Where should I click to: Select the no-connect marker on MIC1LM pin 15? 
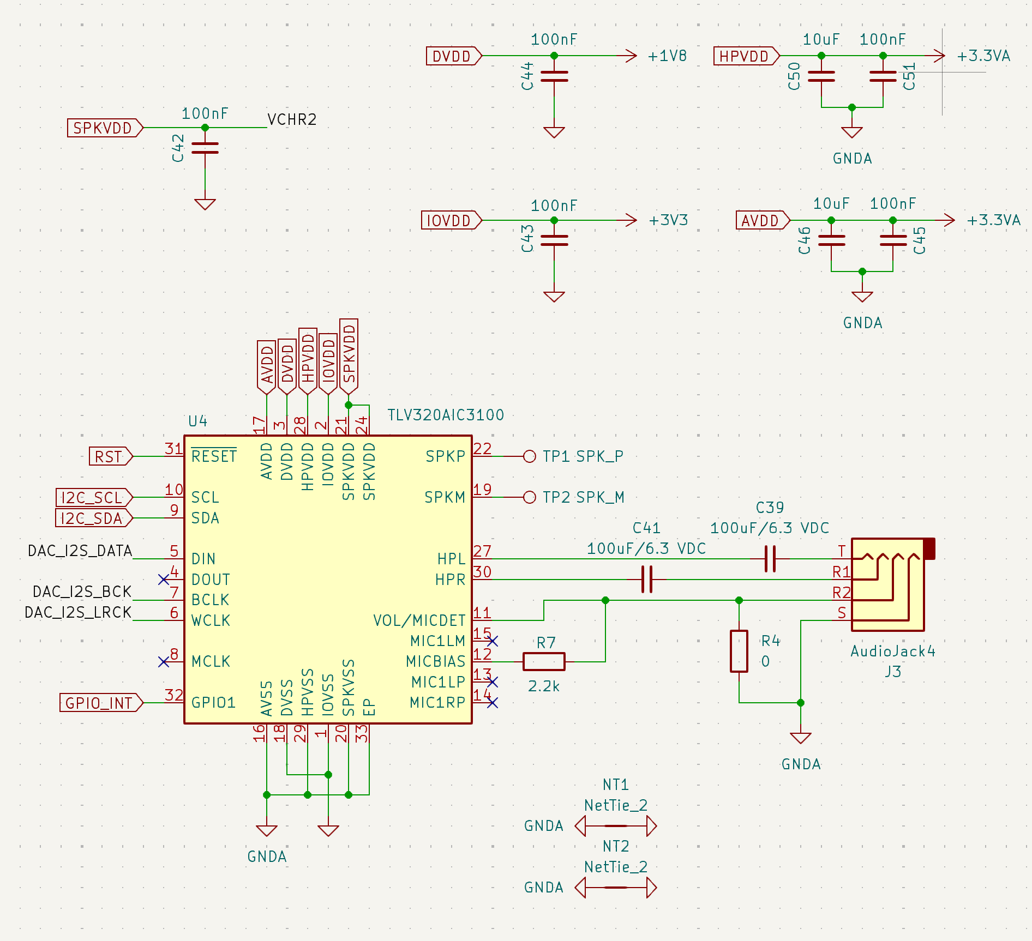pos(493,641)
